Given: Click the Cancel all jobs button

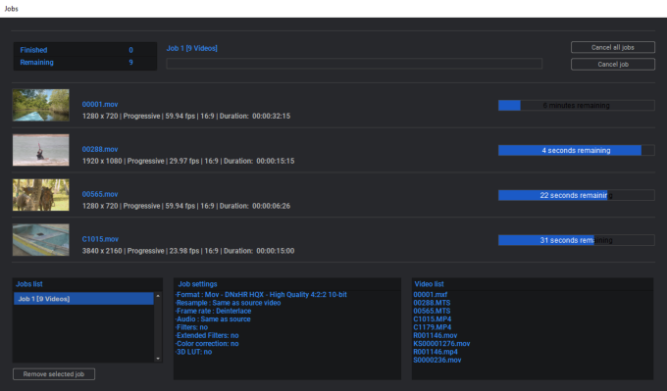Looking at the screenshot, I should click(612, 47).
